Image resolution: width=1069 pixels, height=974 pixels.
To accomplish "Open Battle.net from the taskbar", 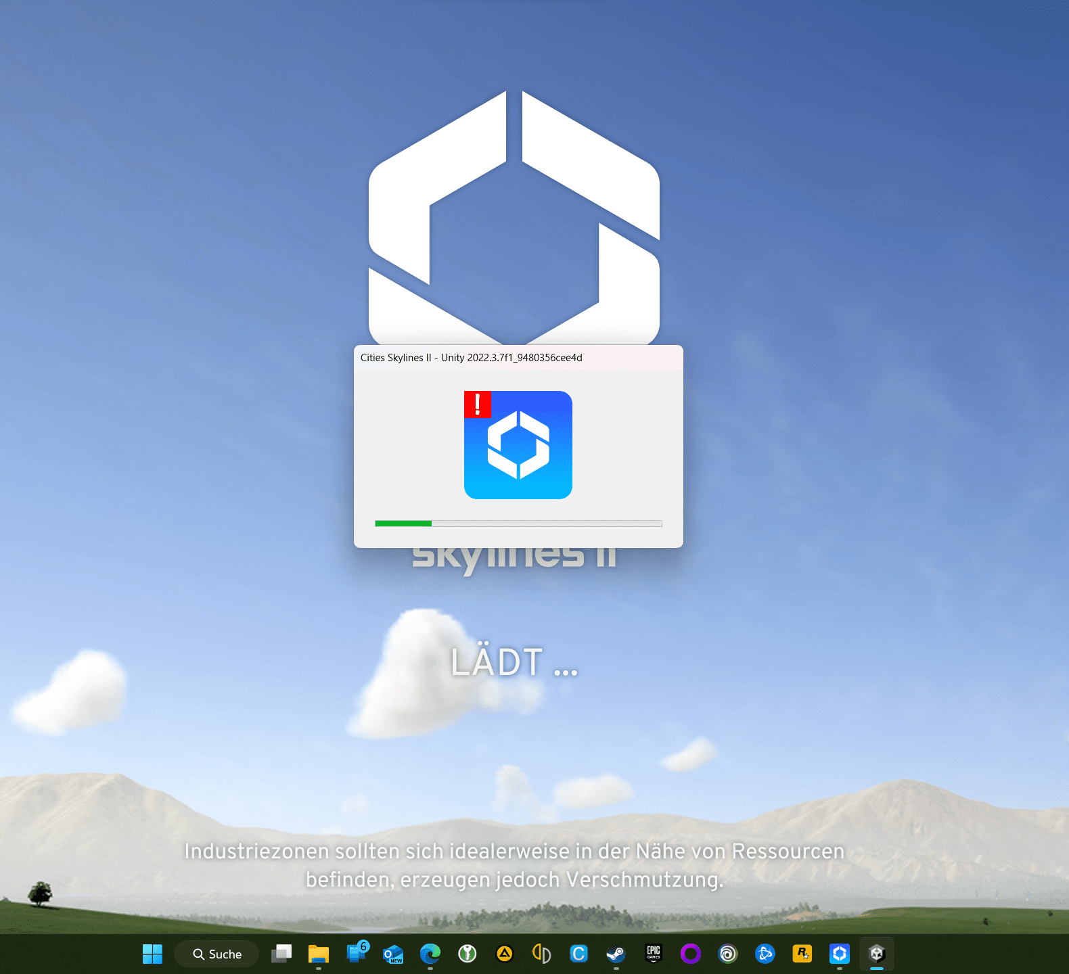I will pyautogui.click(x=765, y=954).
